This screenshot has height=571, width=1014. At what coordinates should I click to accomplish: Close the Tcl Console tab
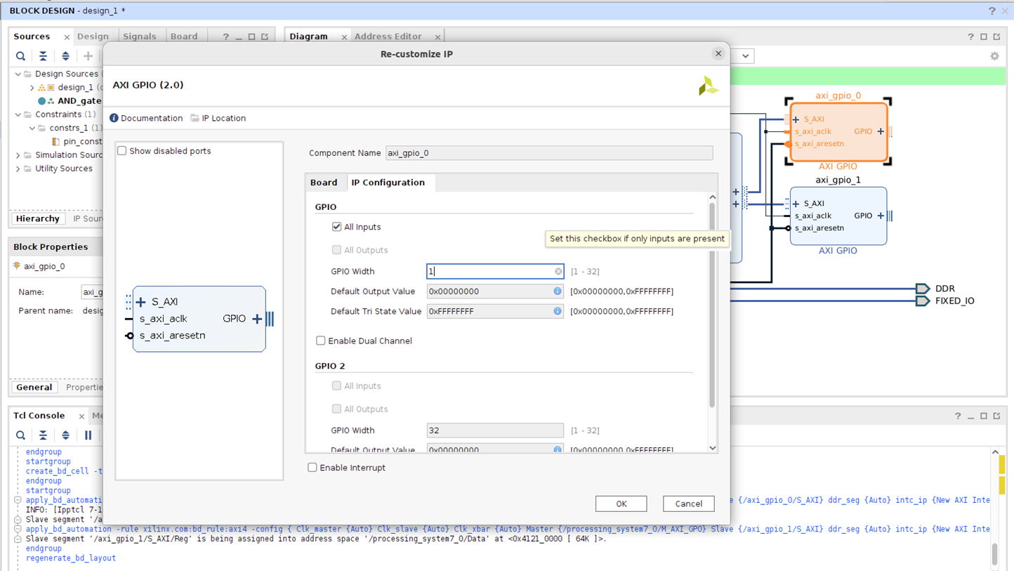[x=81, y=416]
